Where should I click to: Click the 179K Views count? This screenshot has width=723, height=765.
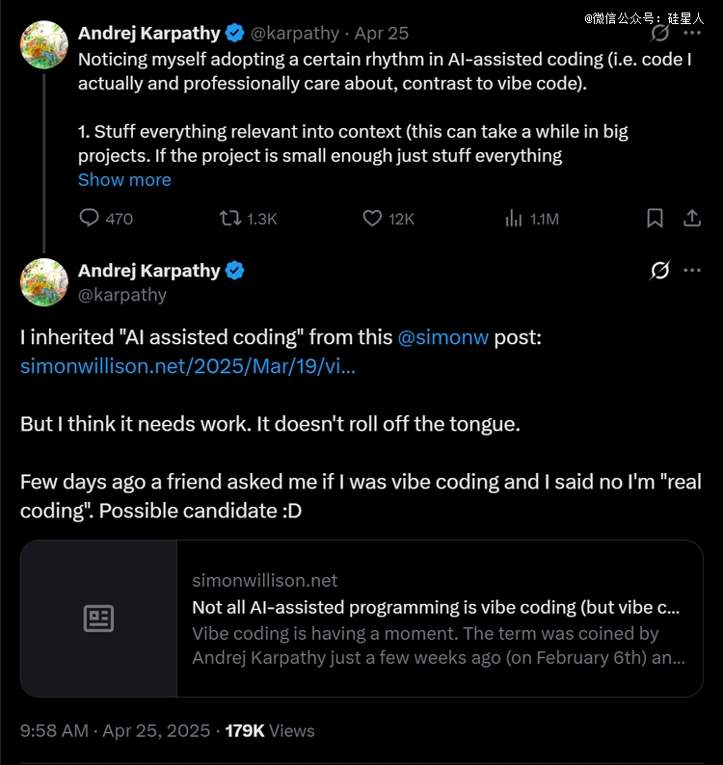270,730
